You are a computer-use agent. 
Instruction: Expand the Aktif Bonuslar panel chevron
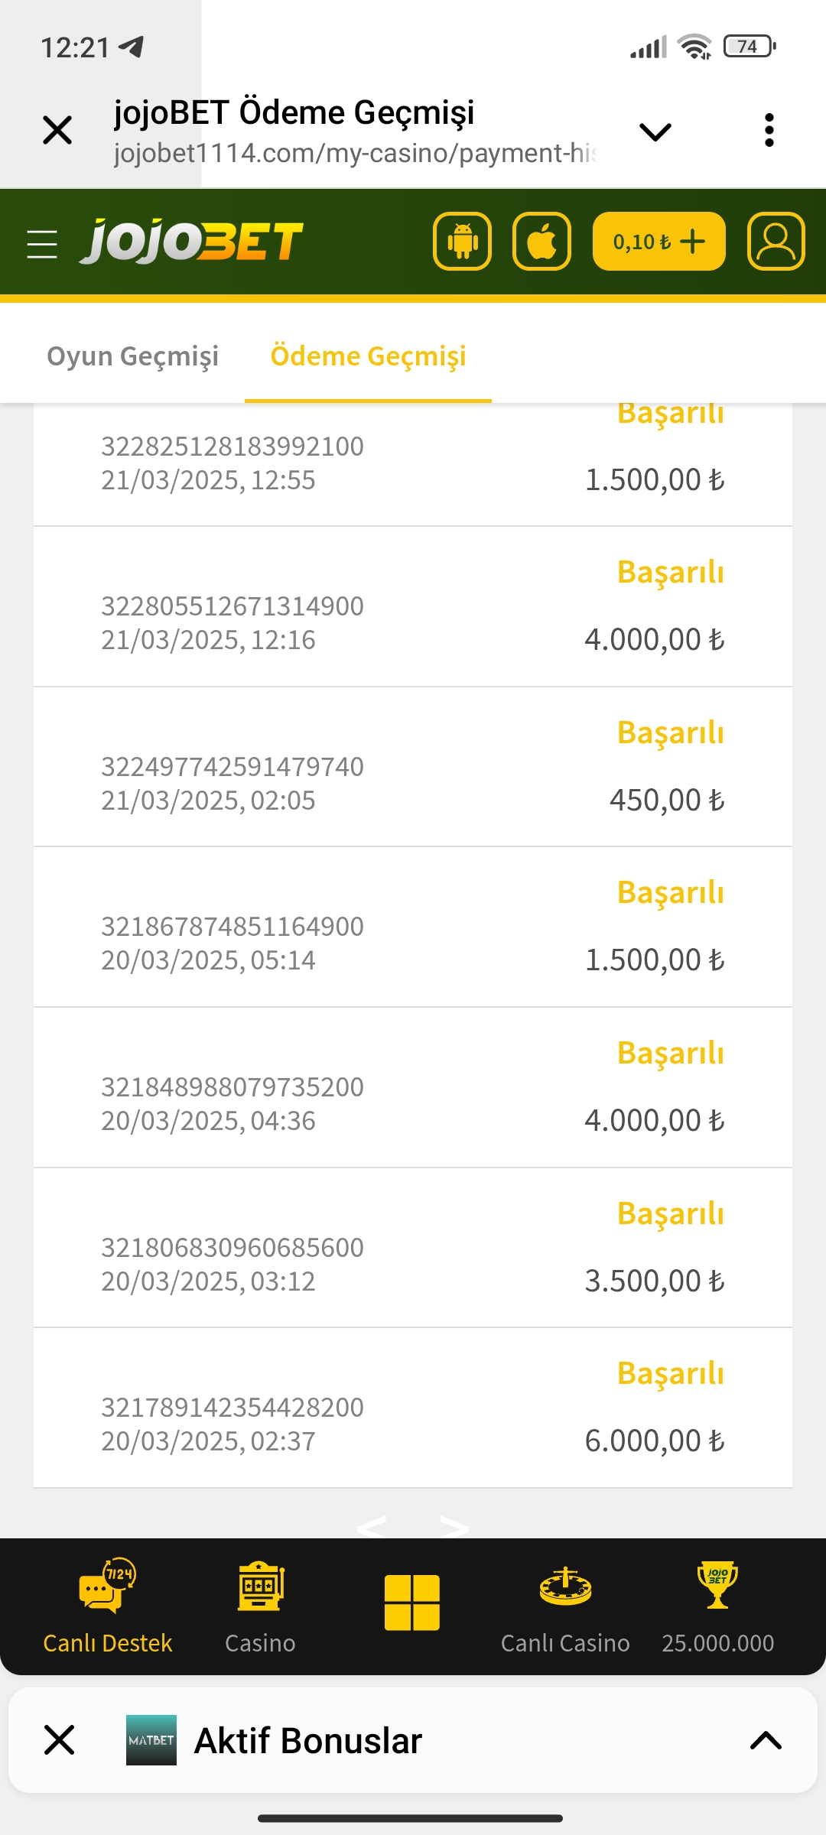coord(766,1741)
